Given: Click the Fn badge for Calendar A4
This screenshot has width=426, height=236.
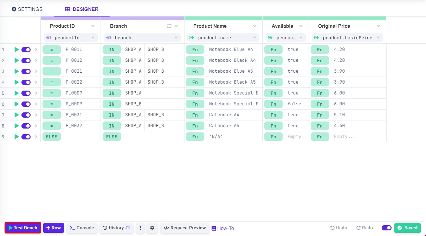Looking at the screenshot, I should [x=195, y=115].
